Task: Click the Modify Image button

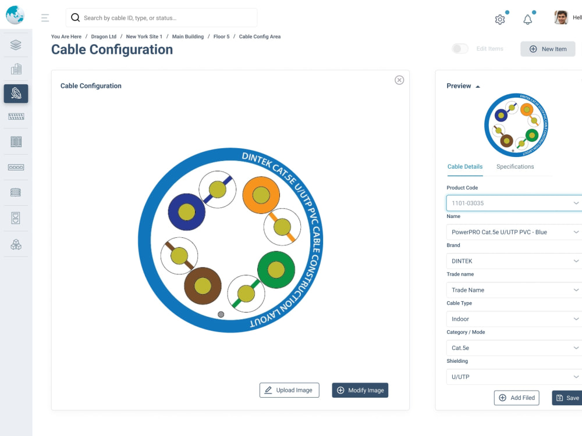Action: point(360,390)
